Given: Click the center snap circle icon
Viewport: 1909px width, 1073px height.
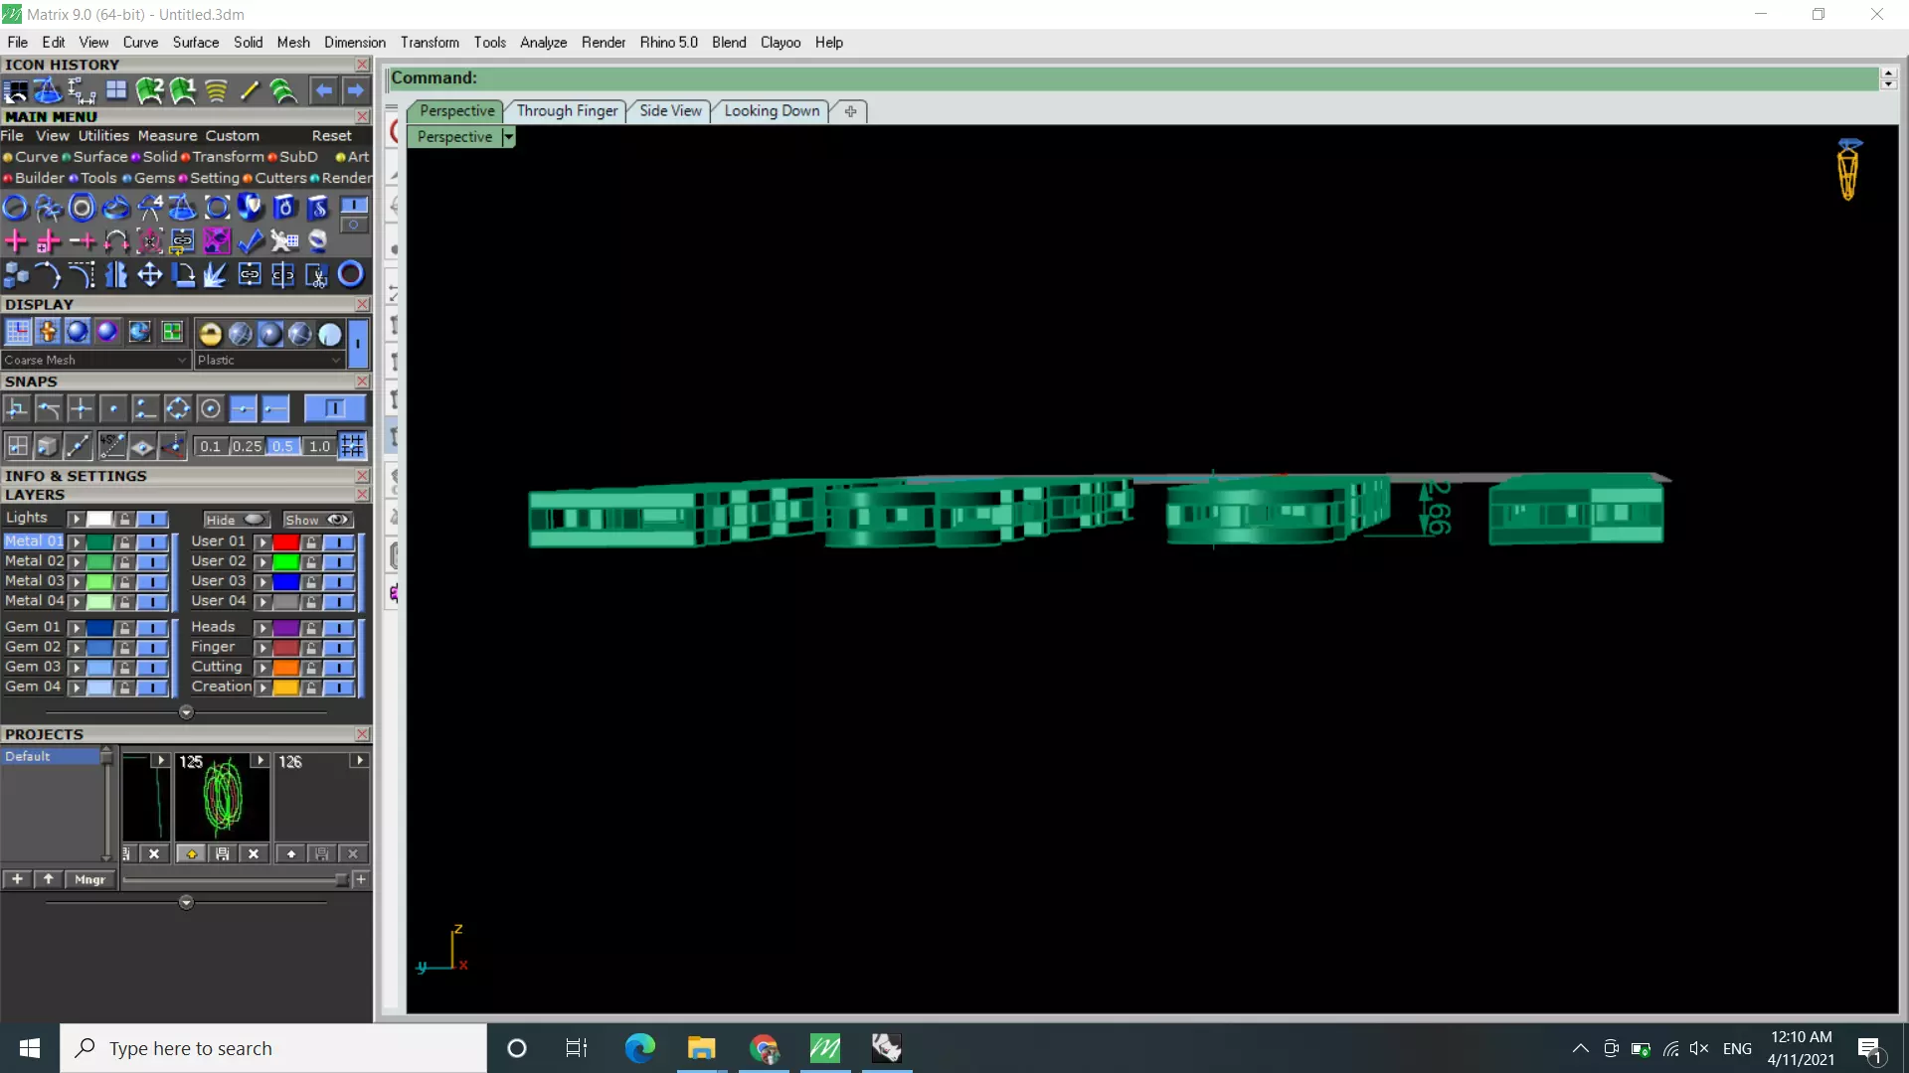Looking at the screenshot, I should [210, 408].
